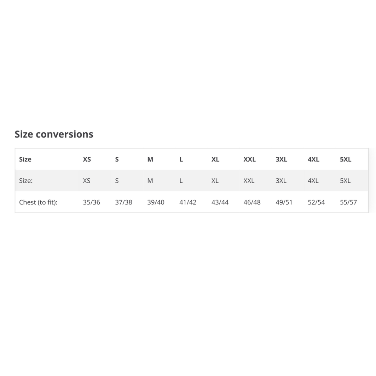Select the 39/40 chest value
Screen dimensions: 376x376
pos(156,202)
